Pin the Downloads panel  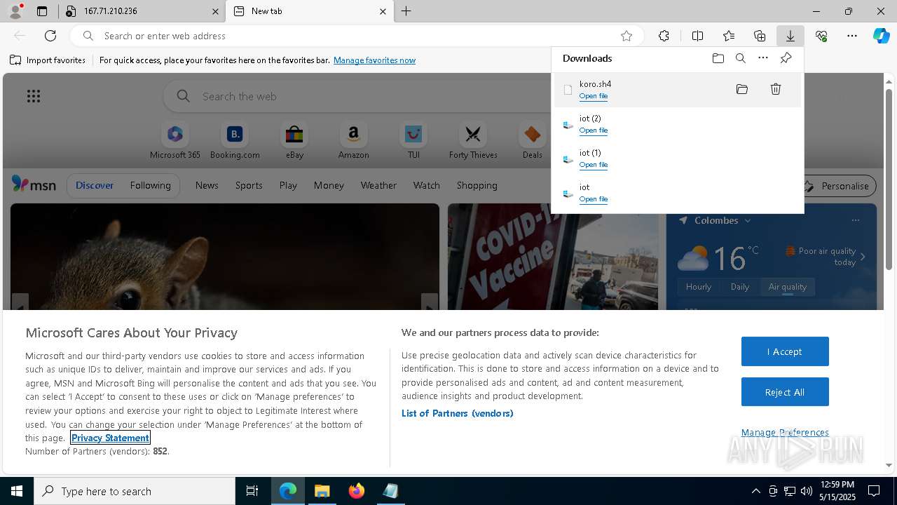pyautogui.click(x=786, y=58)
